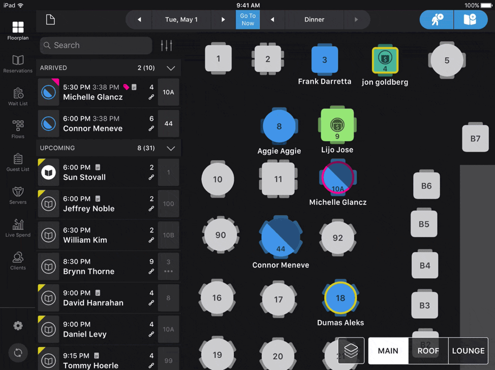The width and height of the screenshot is (495, 370).
Task: Collapse the UPCOMING reservation section
Action: [x=171, y=148]
